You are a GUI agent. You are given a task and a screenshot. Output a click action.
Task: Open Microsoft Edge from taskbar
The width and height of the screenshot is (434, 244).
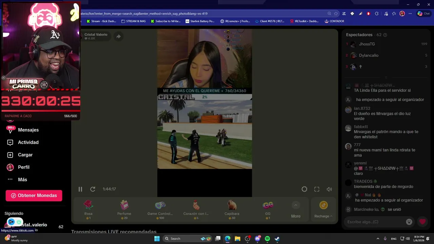coord(228,239)
